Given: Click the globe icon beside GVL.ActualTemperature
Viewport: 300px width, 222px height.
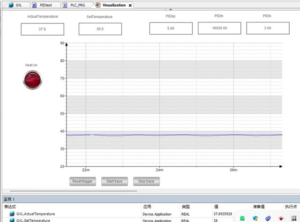Looking at the screenshot, I should tap(12, 214).
